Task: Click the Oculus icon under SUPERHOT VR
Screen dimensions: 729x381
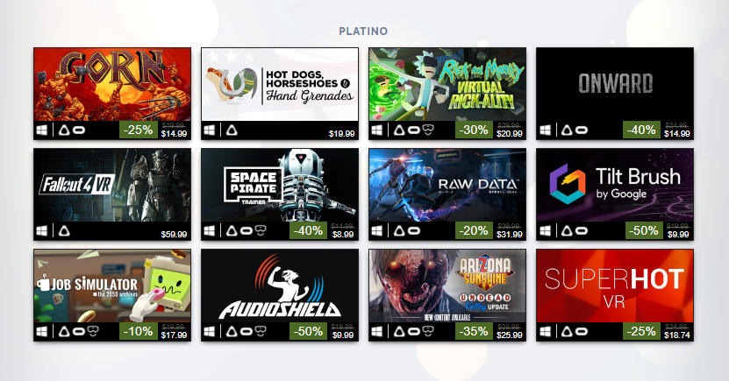Action: click(582, 331)
